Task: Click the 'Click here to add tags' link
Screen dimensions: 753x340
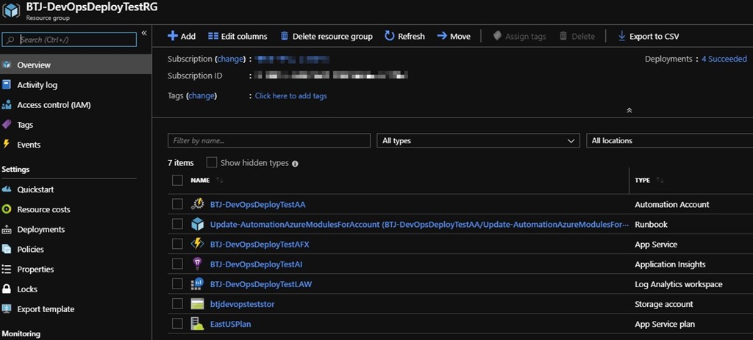Action: point(291,95)
